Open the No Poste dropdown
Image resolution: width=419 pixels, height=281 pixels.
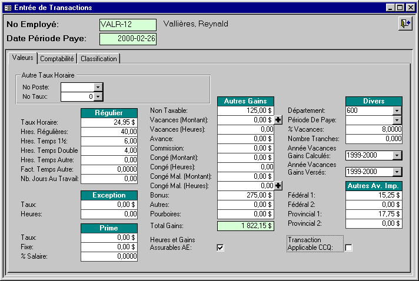pos(98,87)
